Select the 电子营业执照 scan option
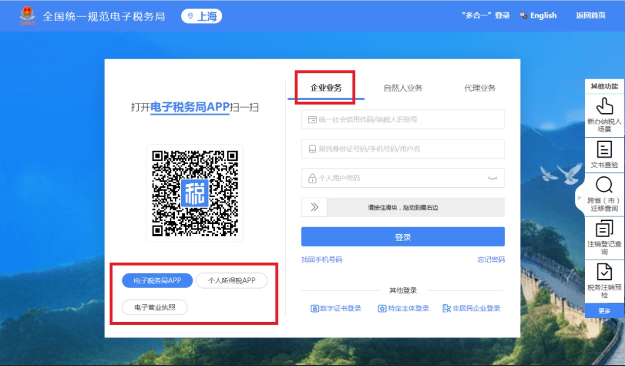Image resolution: width=625 pixels, height=366 pixels. [x=155, y=307]
